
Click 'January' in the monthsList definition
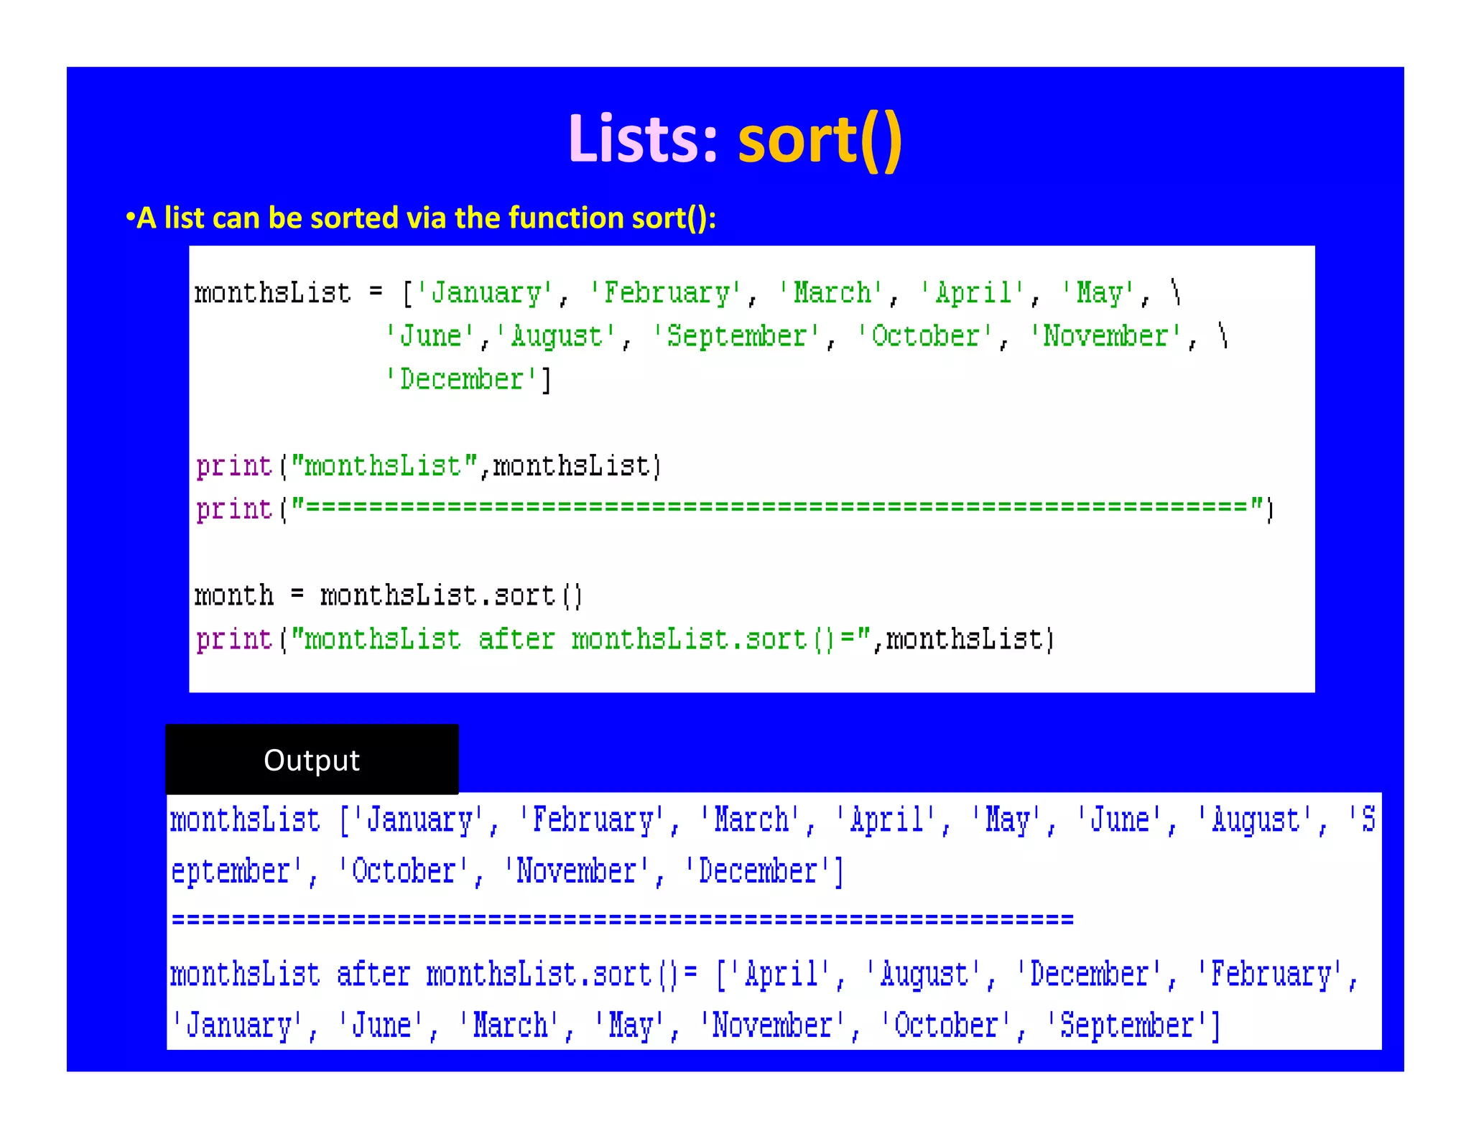pos(486,293)
